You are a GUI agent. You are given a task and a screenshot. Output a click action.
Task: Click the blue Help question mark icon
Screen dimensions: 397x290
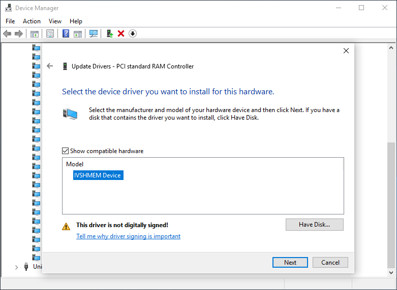point(66,33)
